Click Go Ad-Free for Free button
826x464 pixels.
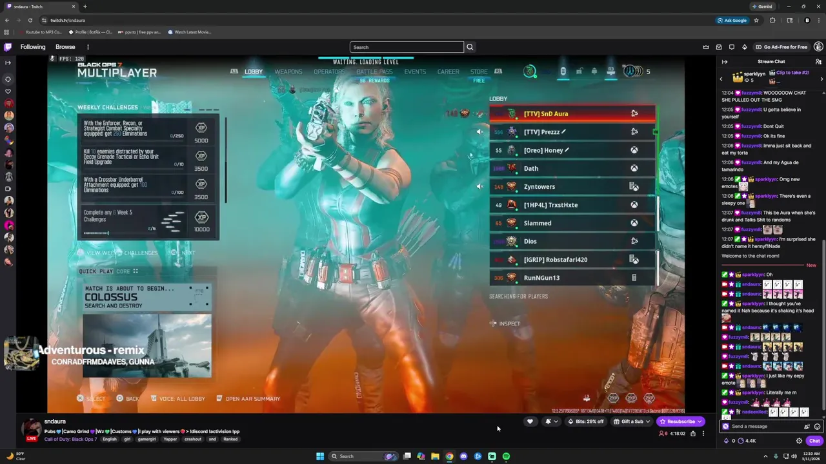[x=781, y=47]
